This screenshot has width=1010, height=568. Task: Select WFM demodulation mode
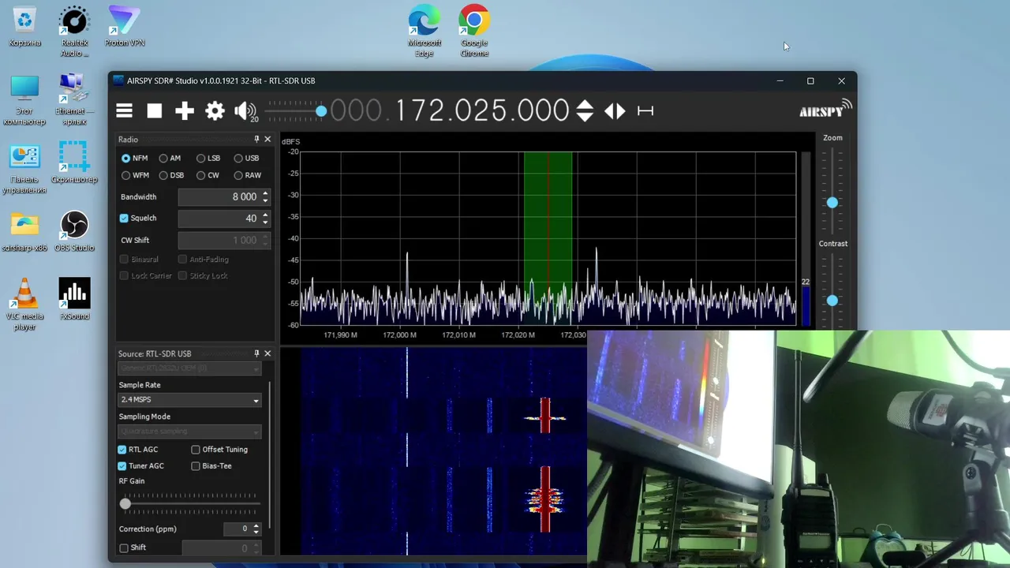[x=135, y=175]
